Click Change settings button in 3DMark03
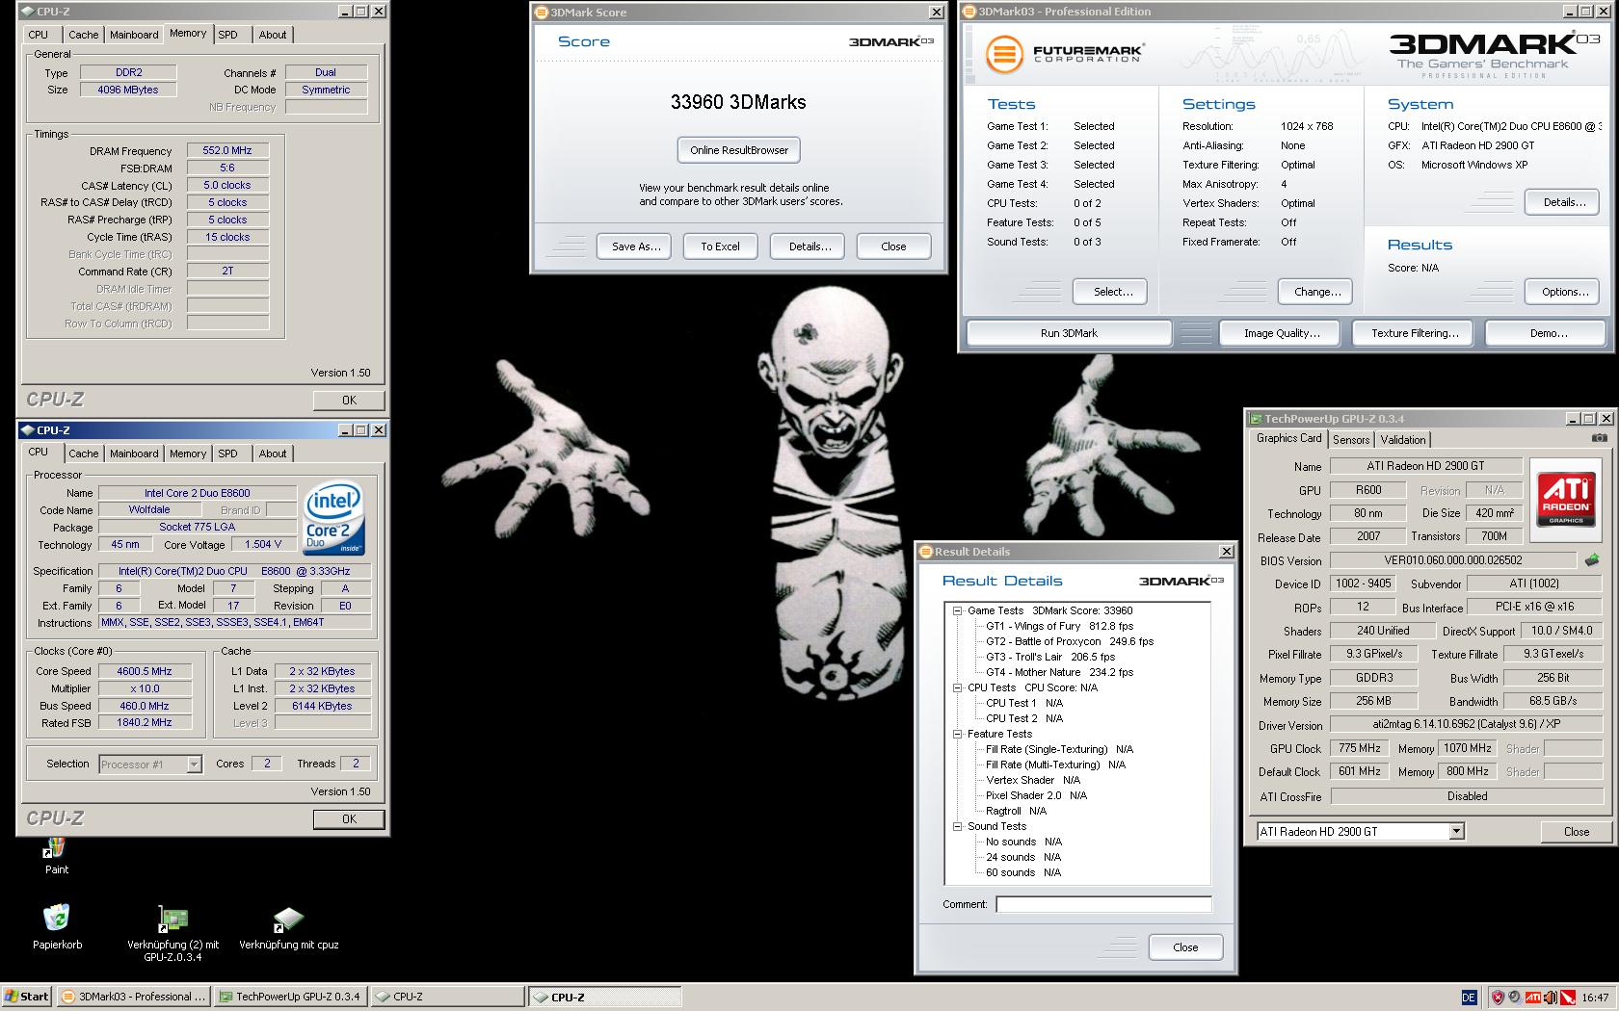The image size is (1619, 1011). click(1316, 292)
